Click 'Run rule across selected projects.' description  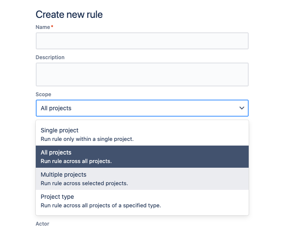[84, 183]
